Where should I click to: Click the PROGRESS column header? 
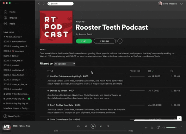coord(135,71)
